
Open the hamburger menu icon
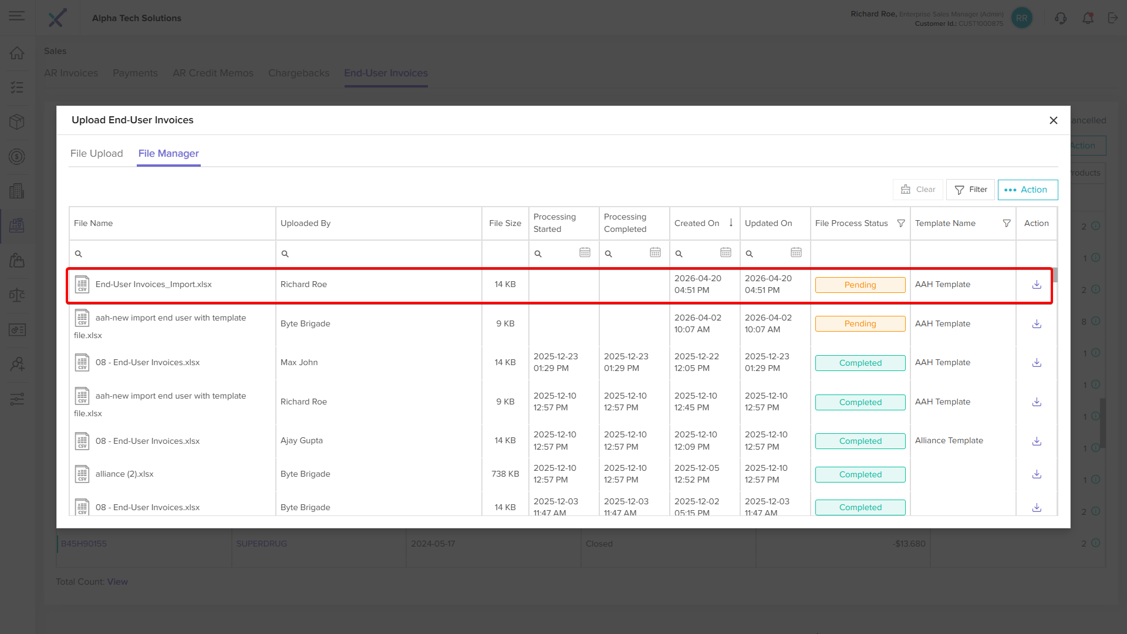click(x=17, y=16)
